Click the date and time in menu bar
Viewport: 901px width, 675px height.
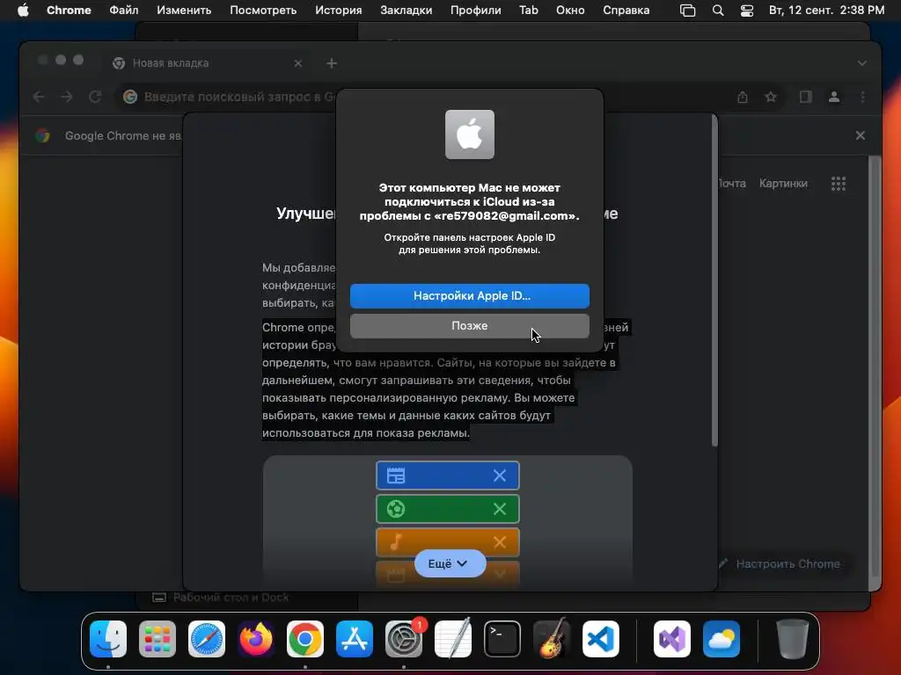tap(826, 10)
